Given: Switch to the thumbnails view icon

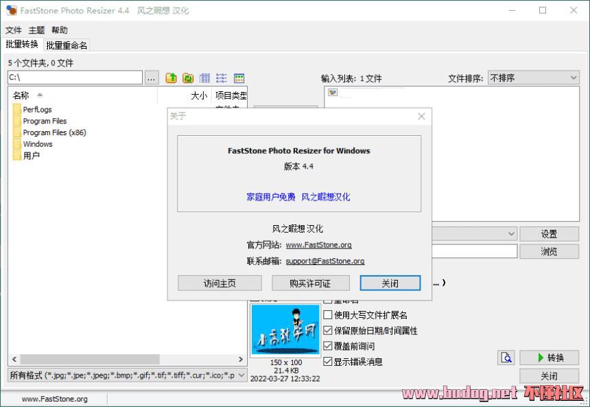Looking at the screenshot, I should coord(239,78).
